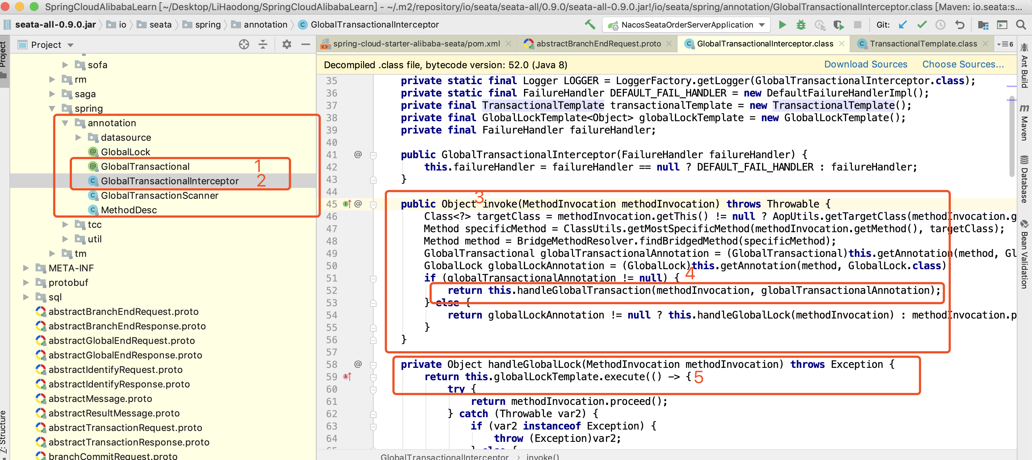Click the Debug bug icon
The height and width of the screenshot is (460, 1032).
pyautogui.click(x=801, y=25)
